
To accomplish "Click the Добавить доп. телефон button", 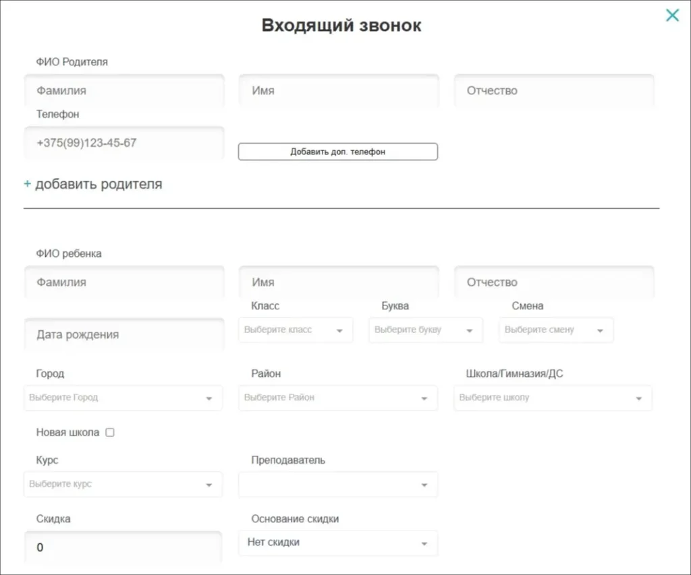I will pos(337,151).
